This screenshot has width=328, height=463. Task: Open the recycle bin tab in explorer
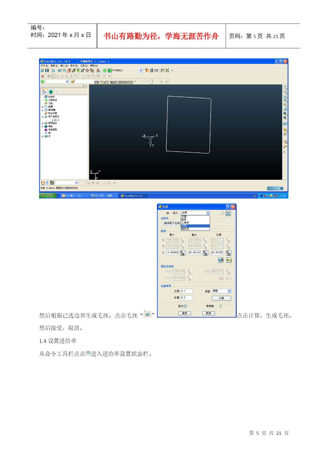point(57,92)
